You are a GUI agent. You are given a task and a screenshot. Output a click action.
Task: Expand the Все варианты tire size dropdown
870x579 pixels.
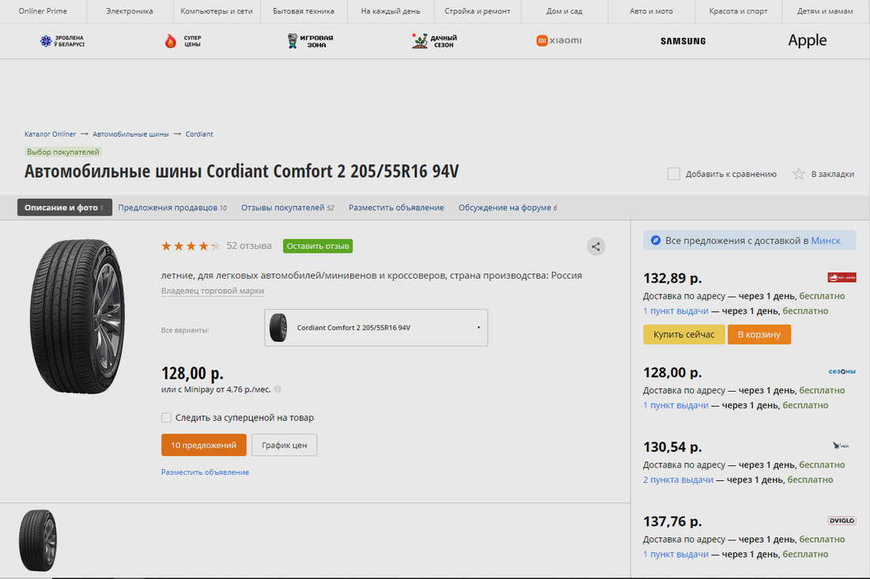(376, 328)
